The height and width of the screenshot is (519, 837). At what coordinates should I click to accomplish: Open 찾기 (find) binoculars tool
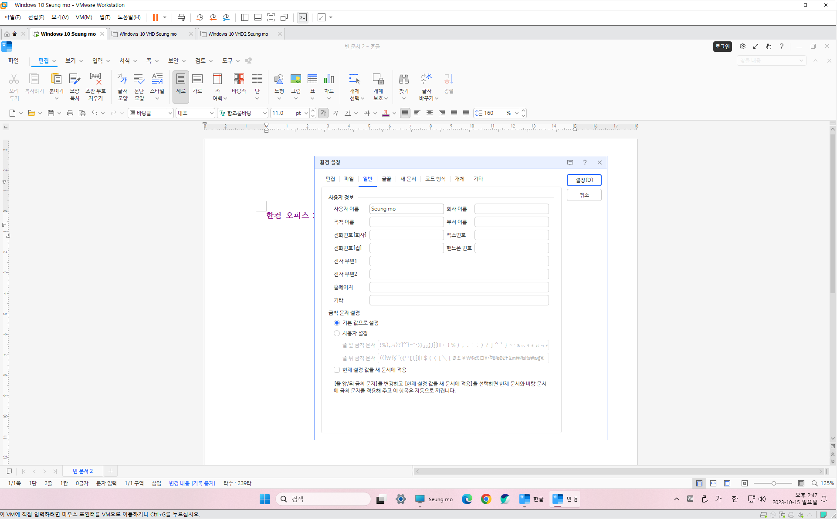point(403,84)
